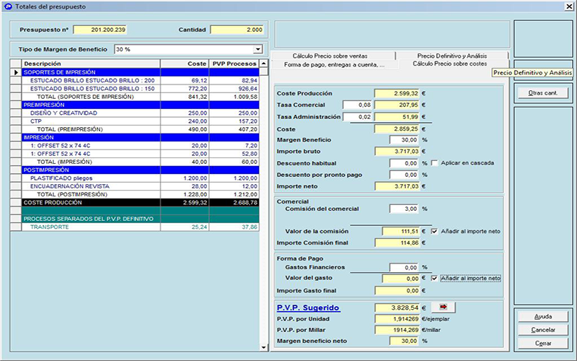Click the P.V.P. por Millar field
The height and width of the screenshot is (361, 577).
click(397, 330)
